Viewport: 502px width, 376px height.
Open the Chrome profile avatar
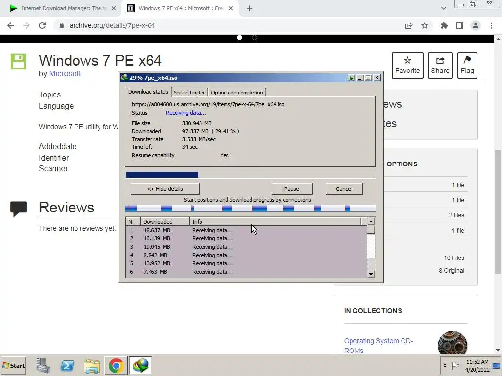coord(476,25)
